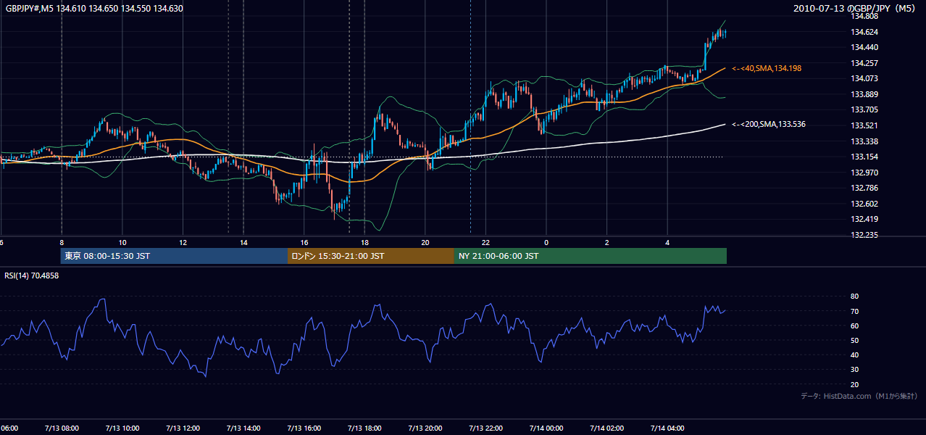This screenshot has width=926, height=435.
Task: Click the 7/14 02:00 date axis label
Action: (x=606, y=428)
